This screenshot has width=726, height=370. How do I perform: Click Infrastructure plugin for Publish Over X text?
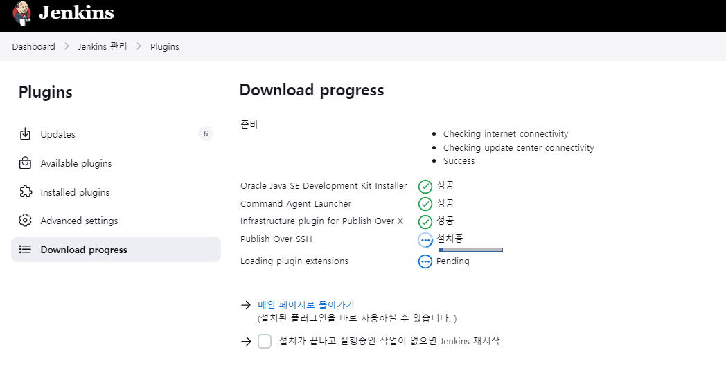tap(321, 221)
